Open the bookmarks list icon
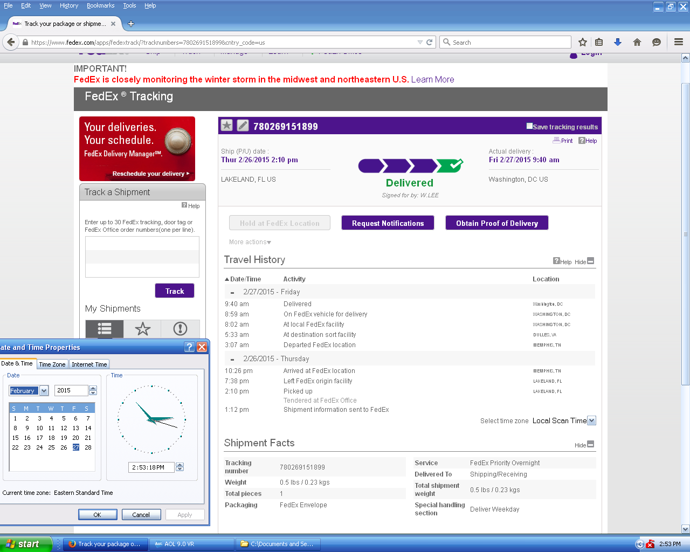The width and height of the screenshot is (690, 552). pyautogui.click(x=599, y=42)
